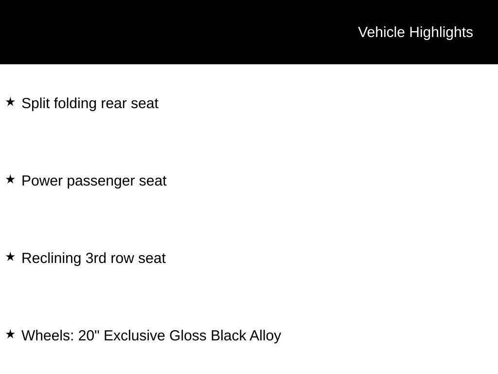Image resolution: width=498 pixels, height=374 pixels.
Task: Select the star next to Reclining 3rd row seat
Action: [10, 257]
